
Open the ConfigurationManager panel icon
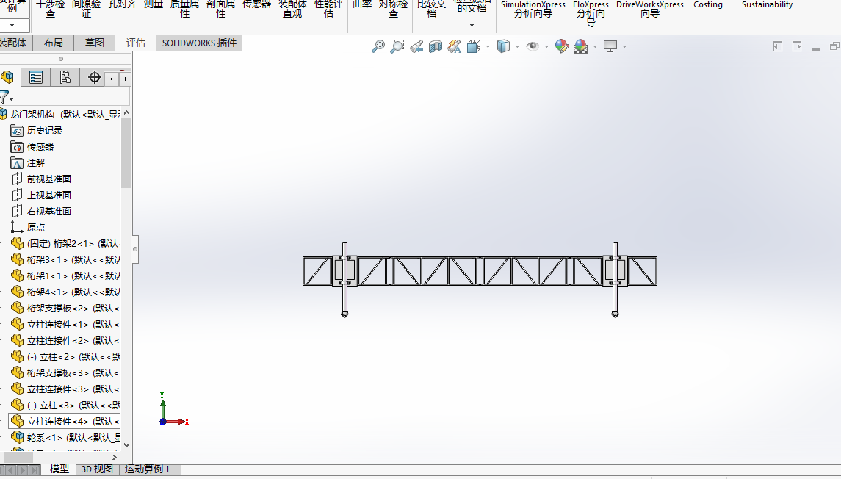pos(65,77)
